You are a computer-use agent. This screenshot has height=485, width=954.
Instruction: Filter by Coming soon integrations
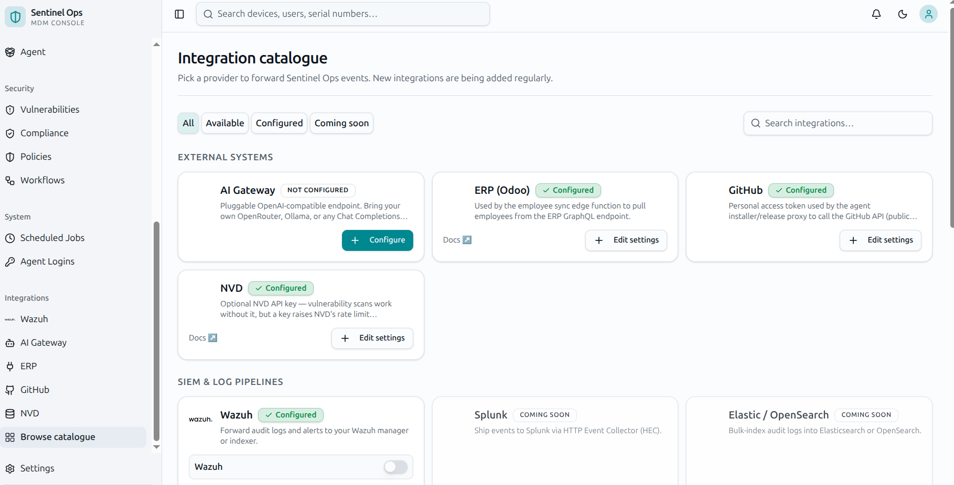341,123
